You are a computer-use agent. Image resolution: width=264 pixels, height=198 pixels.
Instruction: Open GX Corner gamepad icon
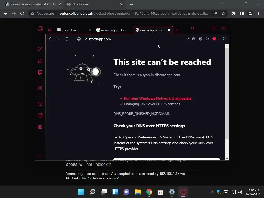coord(50,30)
